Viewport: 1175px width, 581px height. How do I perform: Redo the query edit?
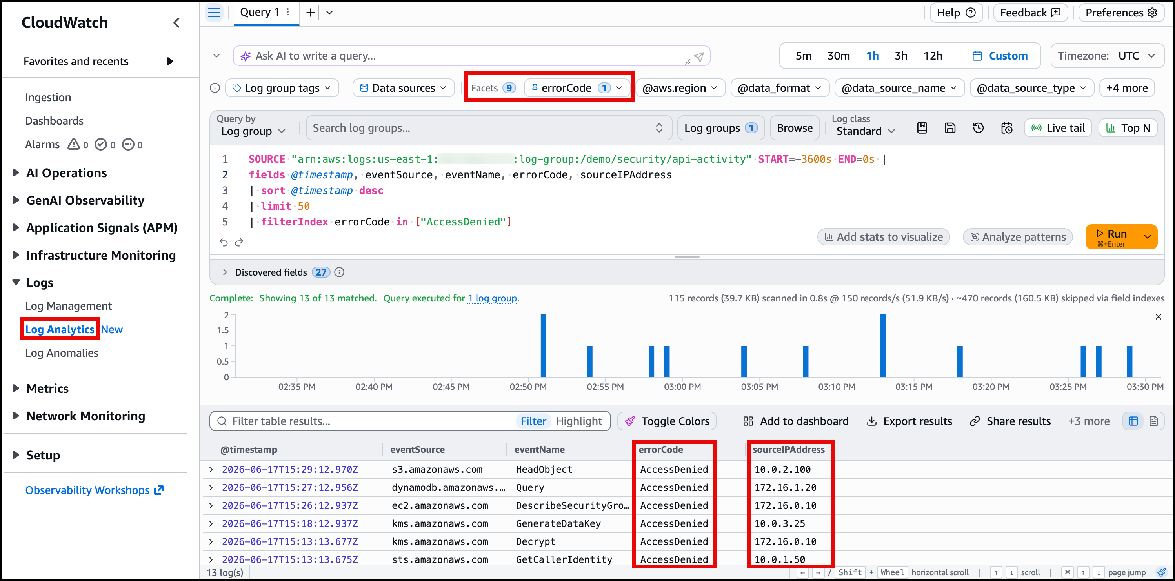pyautogui.click(x=239, y=242)
